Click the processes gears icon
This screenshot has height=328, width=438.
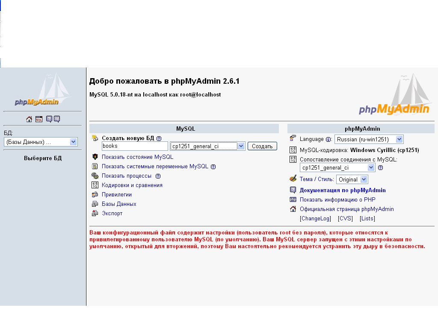(95, 176)
